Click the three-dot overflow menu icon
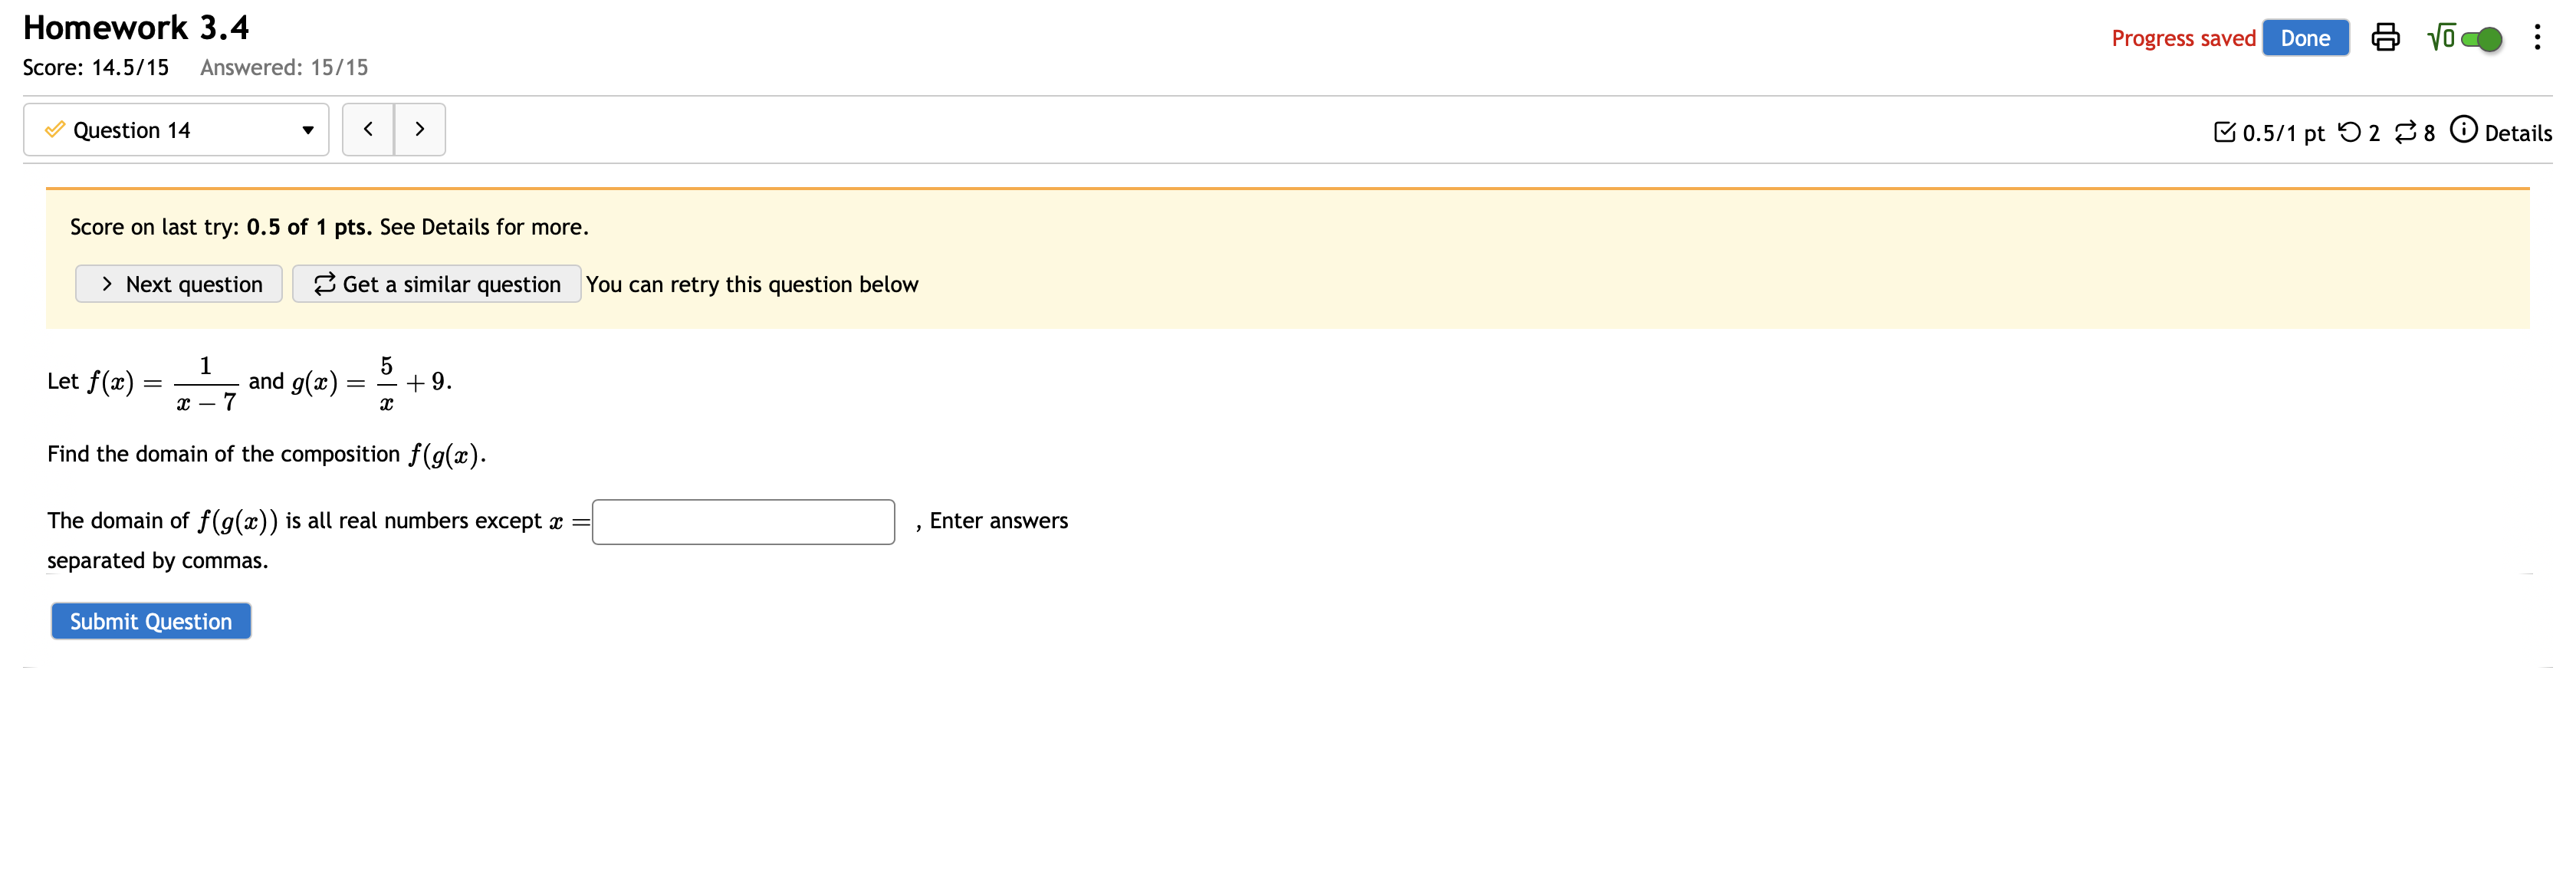The image size is (2576, 874). click(2537, 37)
